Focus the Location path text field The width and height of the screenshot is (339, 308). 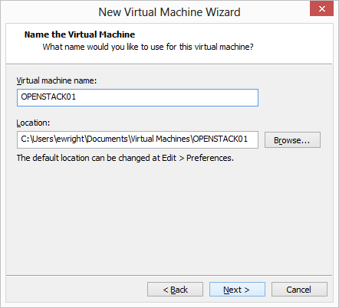click(x=137, y=139)
